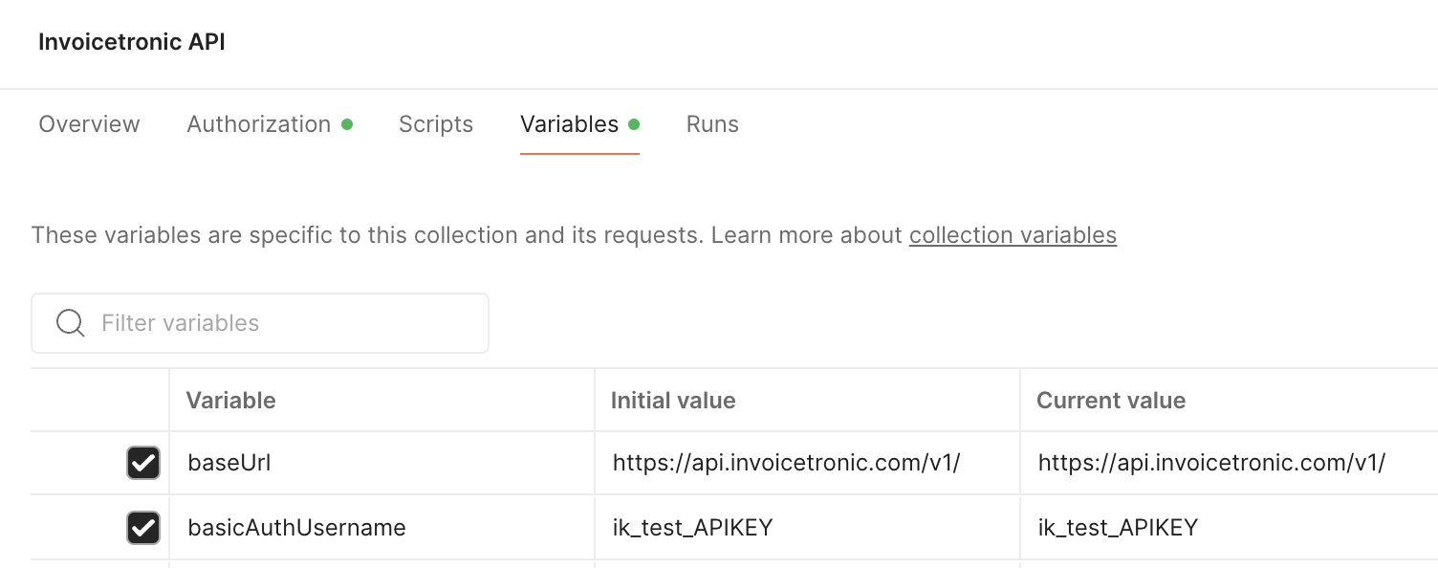The width and height of the screenshot is (1438, 568).
Task: Click the basicAuthUsername variable name cell
Action: pos(296,528)
